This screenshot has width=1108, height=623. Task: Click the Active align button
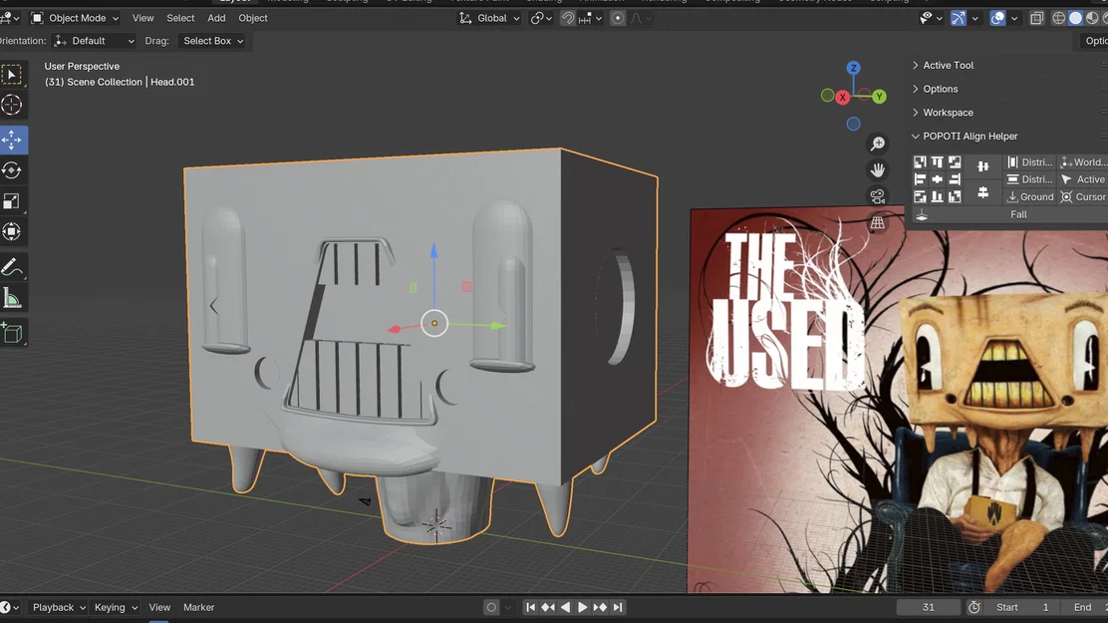(x=1083, y=179)
